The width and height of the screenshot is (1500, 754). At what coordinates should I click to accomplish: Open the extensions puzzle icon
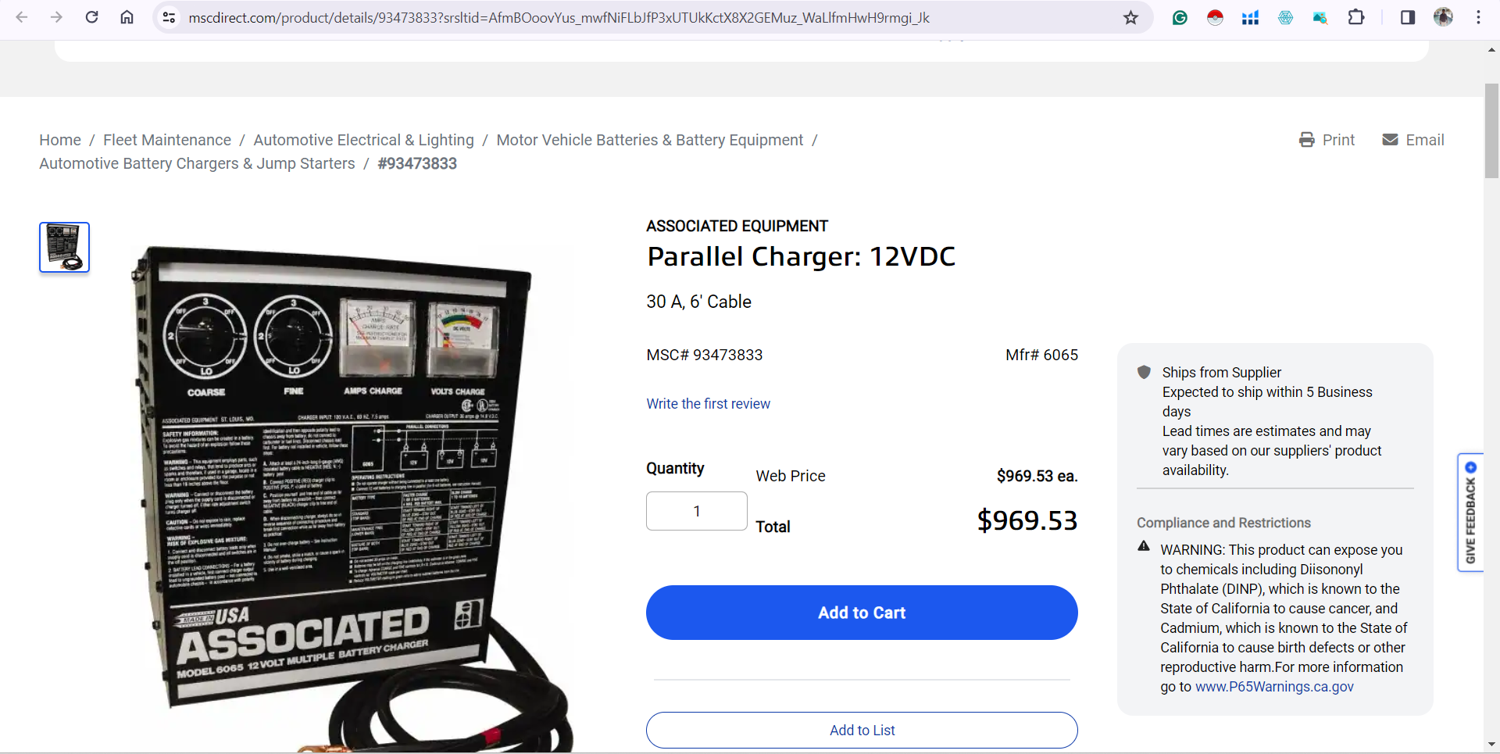coord(1356,17)
